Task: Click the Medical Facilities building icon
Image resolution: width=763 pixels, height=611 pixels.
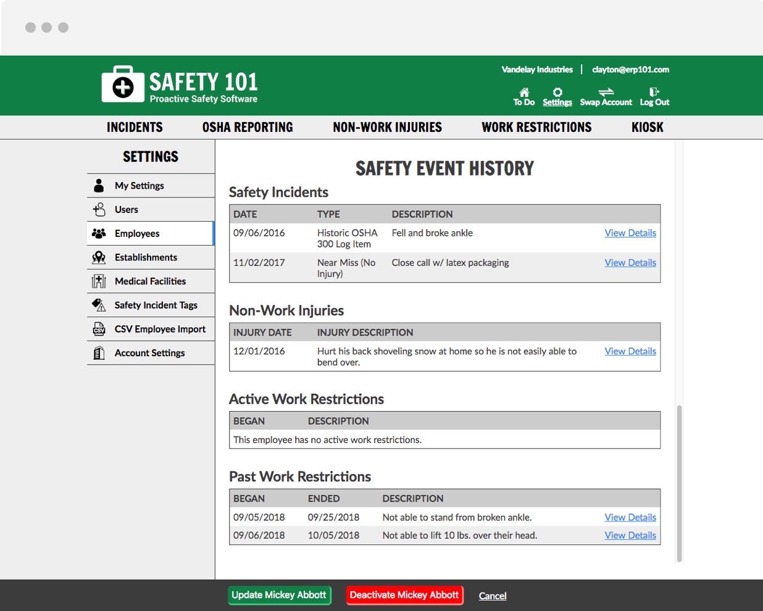Action: tap(99, 281)
